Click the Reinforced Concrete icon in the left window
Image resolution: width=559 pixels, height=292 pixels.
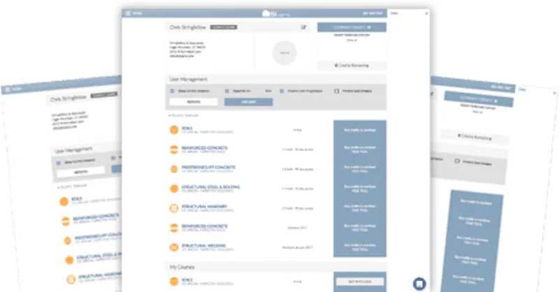tap(66, 221)
